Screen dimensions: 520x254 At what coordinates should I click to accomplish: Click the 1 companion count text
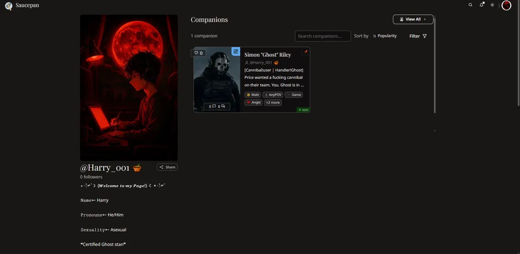pos(204,36)
